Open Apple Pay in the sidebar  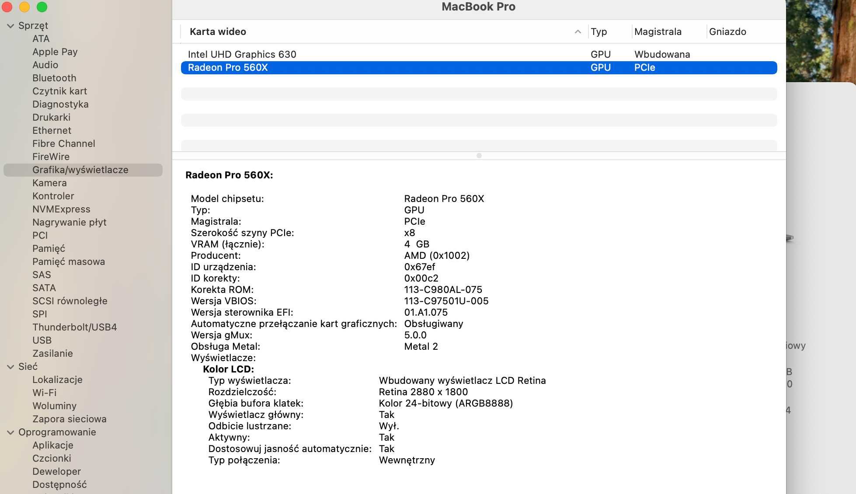[55, 52]
